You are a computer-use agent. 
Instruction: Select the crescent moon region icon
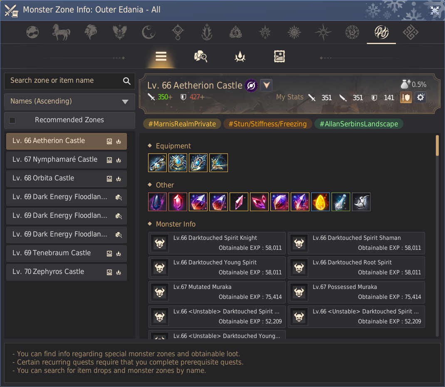point(149,32)
